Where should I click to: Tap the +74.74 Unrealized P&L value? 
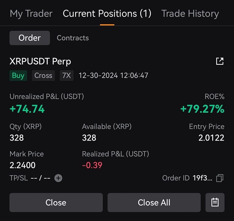pos(27,109)
